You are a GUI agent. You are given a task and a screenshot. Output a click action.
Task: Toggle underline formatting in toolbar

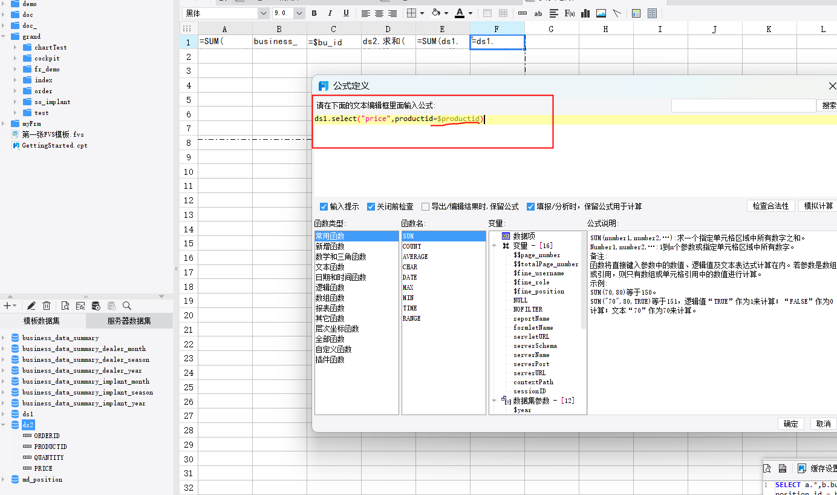346,13
